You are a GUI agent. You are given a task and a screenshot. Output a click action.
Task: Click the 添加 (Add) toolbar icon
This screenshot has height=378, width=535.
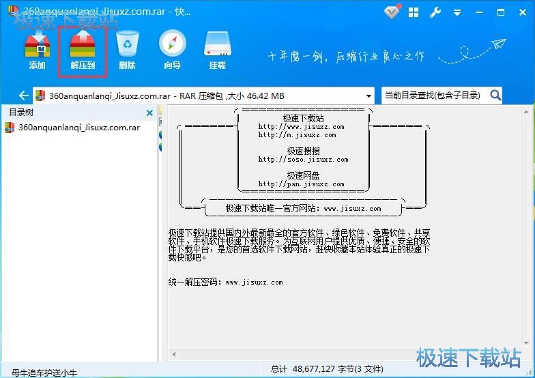click(37, 50)
